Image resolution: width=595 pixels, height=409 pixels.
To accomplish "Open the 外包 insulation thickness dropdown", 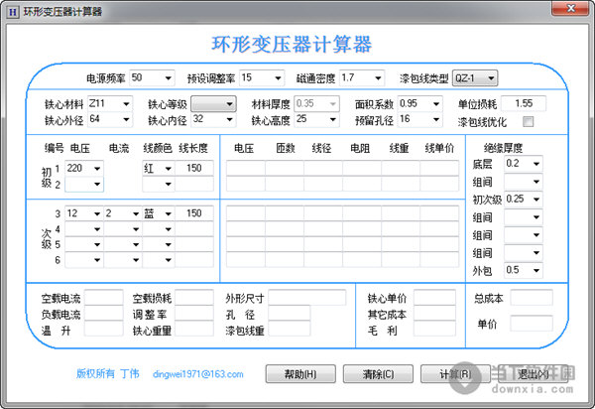I will 535,270.
